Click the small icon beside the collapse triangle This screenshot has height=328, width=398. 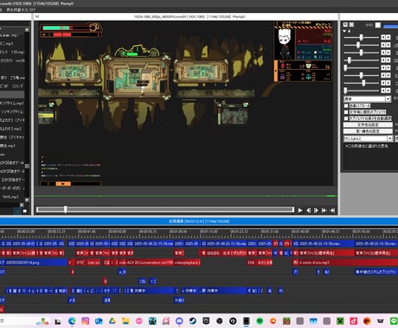350,31
